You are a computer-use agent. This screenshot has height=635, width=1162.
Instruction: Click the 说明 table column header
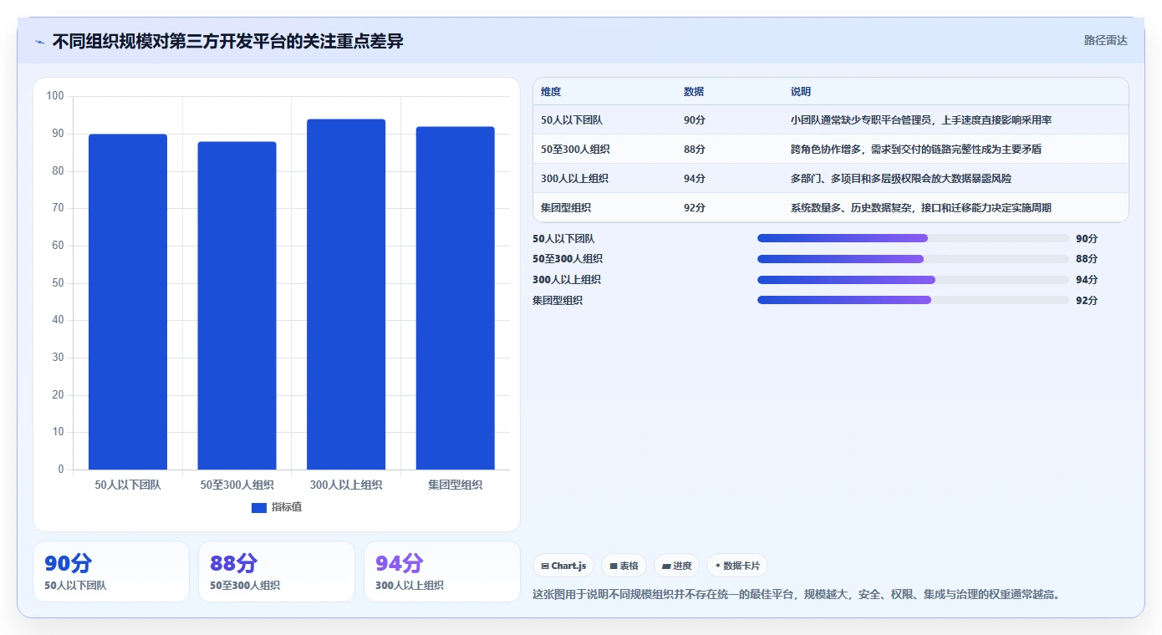click(x=801, y=92)
